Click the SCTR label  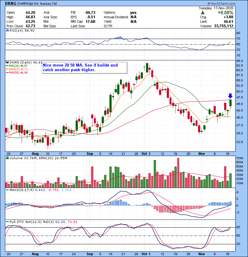pos(108,26)
